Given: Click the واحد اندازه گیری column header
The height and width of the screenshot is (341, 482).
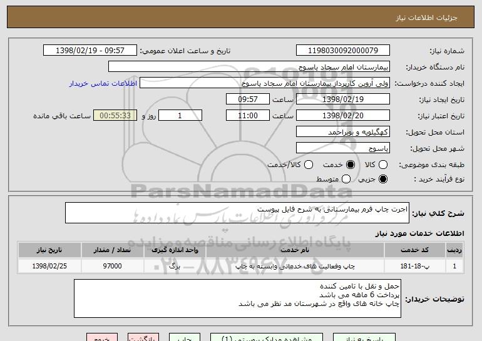Looking at the screenshot, I should tap(175, 250).
